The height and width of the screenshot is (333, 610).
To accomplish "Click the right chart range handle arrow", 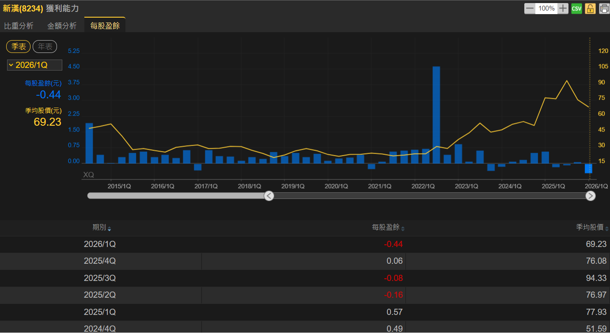I will click(x=591, y=196).
